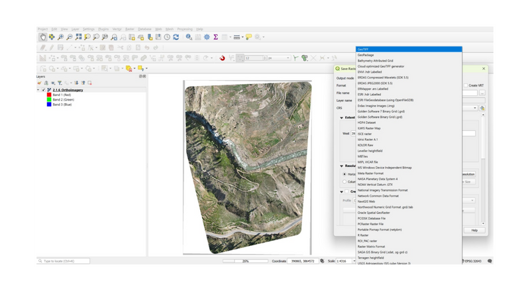Click the New Map View icon
The image size is (530, 291).
132,37
